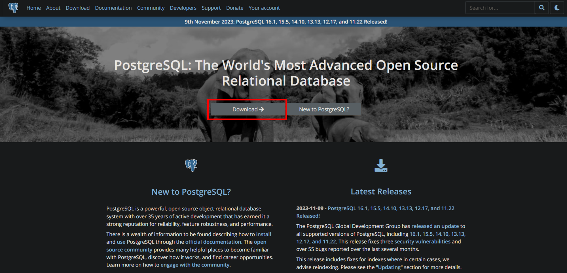Open the 2023-11-09 release headline link
This screenshot has width=567, height=273.
375,212
